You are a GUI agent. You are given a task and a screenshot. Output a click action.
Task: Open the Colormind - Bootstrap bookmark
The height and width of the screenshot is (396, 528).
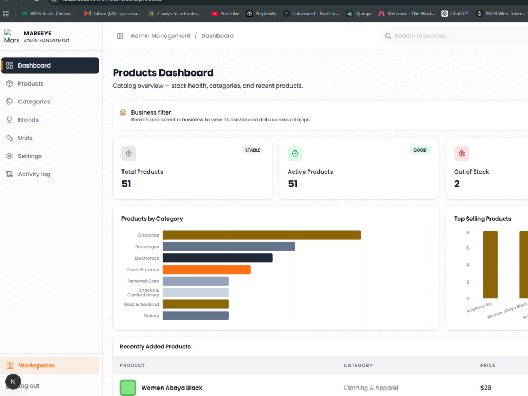coord(312,14)
